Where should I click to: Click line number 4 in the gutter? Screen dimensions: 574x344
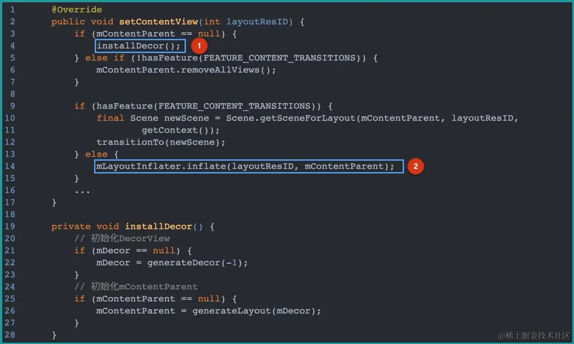point(12,46)
